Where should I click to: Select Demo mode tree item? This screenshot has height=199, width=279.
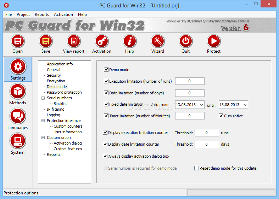[x=57, y=87]
